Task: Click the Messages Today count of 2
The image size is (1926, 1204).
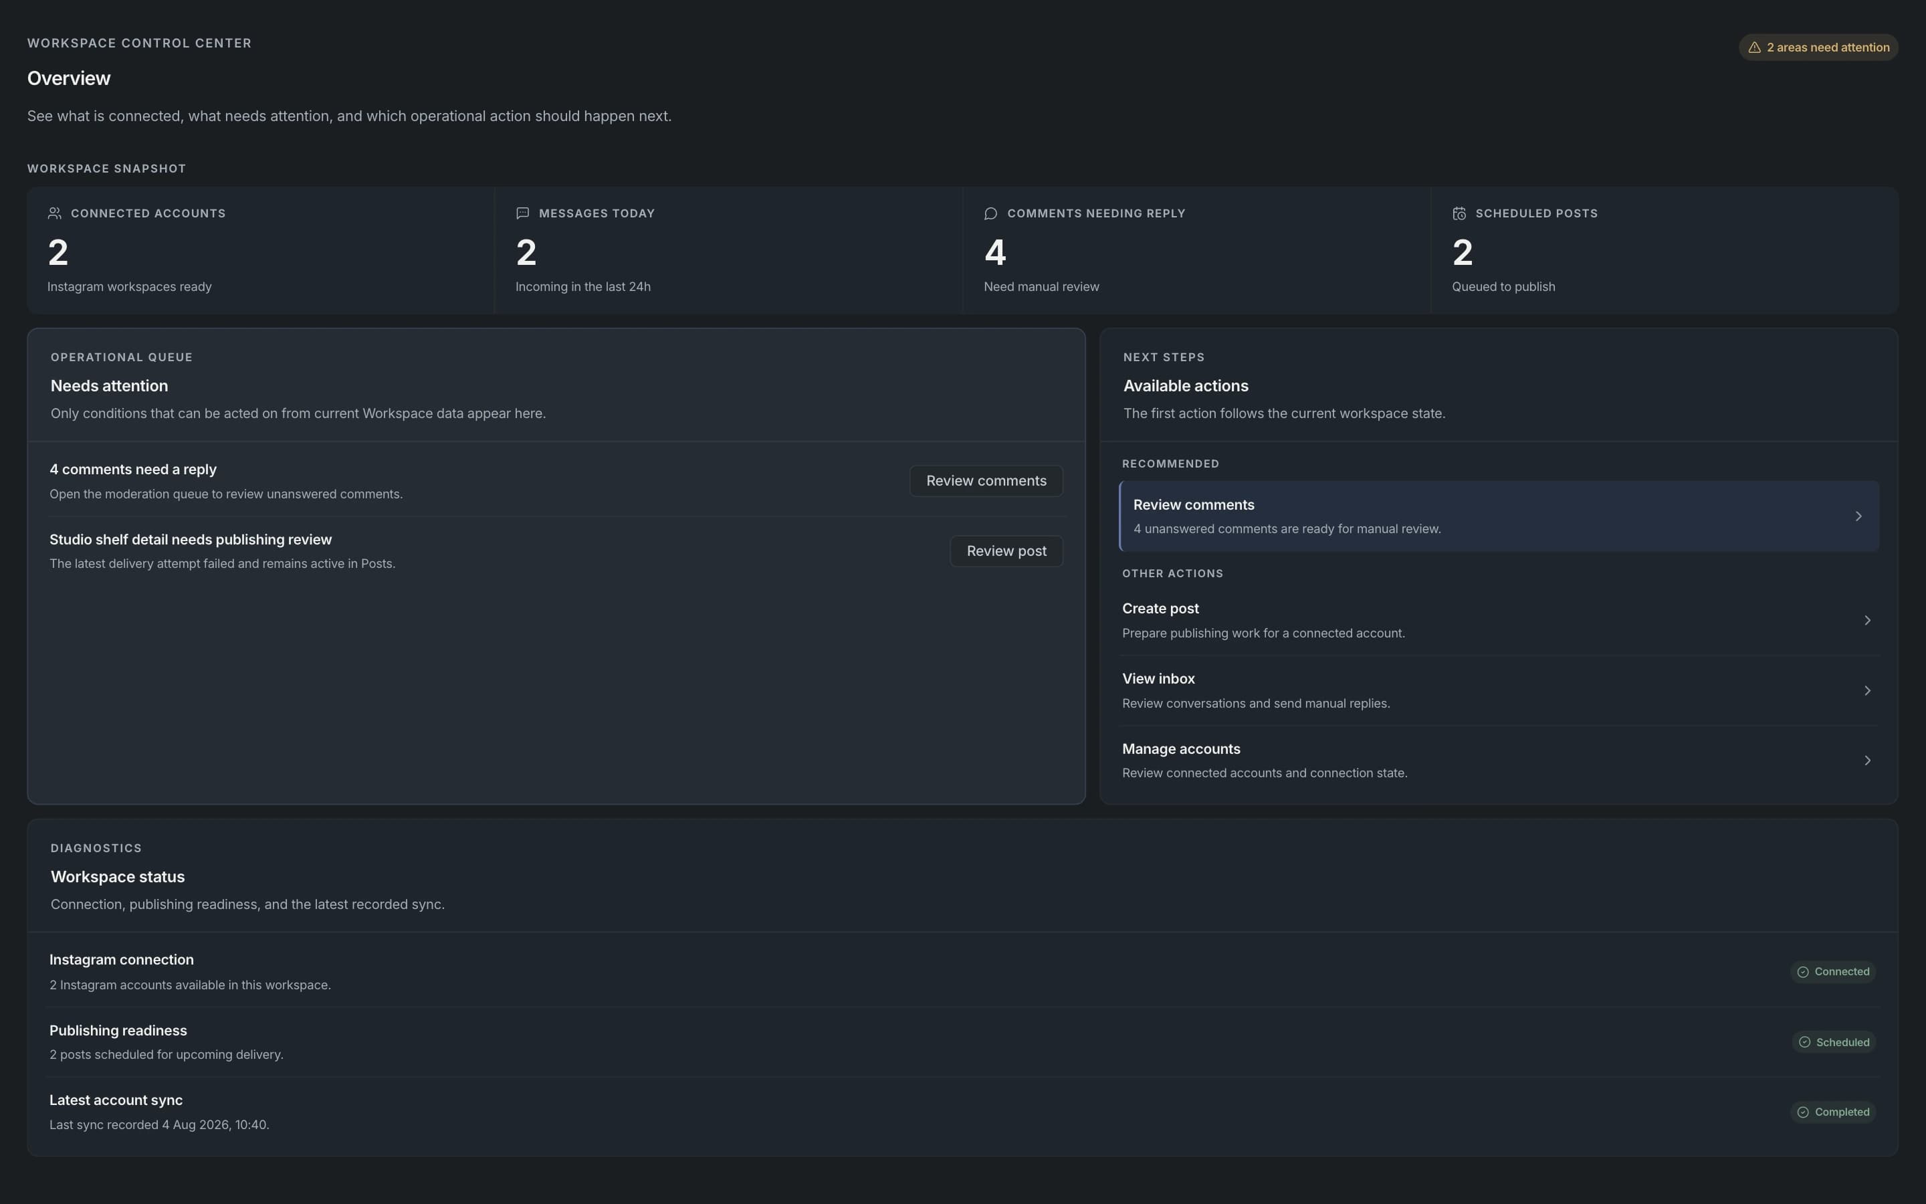Action: point(526,254)
